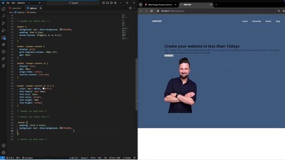Click the code minimap
Screen dimensions: 285x160
pos(126,27)
